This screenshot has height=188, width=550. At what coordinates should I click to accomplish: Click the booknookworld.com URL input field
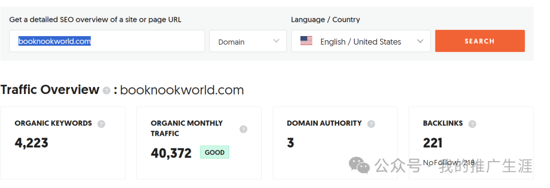(107, 41)
